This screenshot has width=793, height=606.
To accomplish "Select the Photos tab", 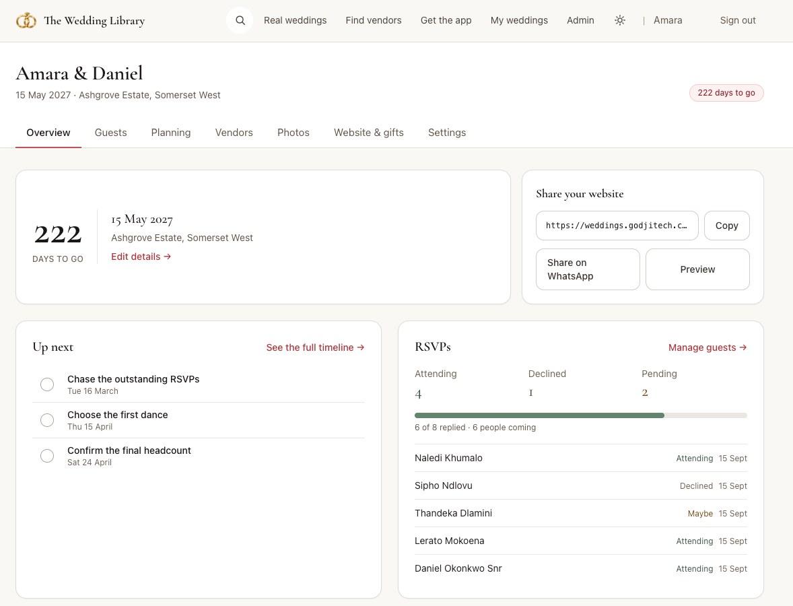I will (294, 133).
